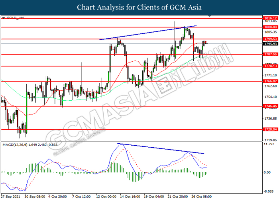The width and height of the screenshot is (279, 199).
Task: Click the chart shift marker triangle
Action: pos(209,16)
